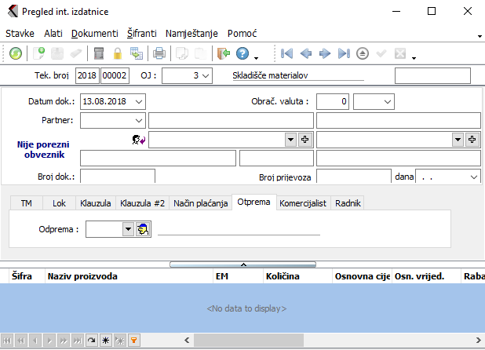This screenshot has width=485, height=350.
Task: Open the Odprema dropdown arrow
Action: [128, 229]
